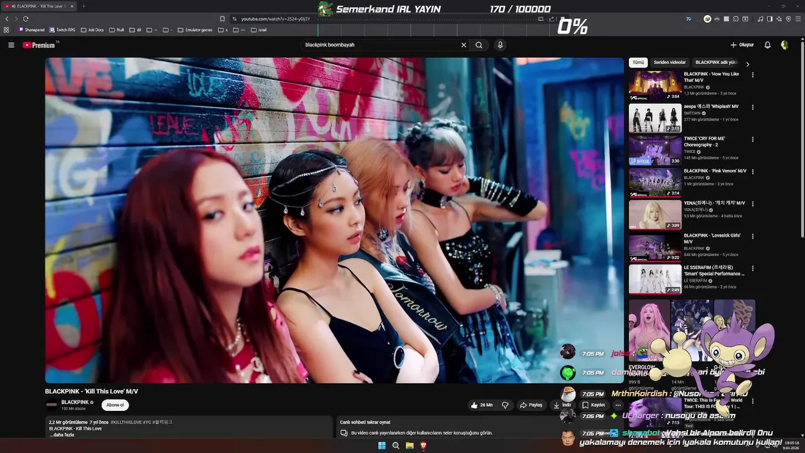805x453 pixels.
Task: Open the browser VPN shield icon
Action: tap(789, 19)
